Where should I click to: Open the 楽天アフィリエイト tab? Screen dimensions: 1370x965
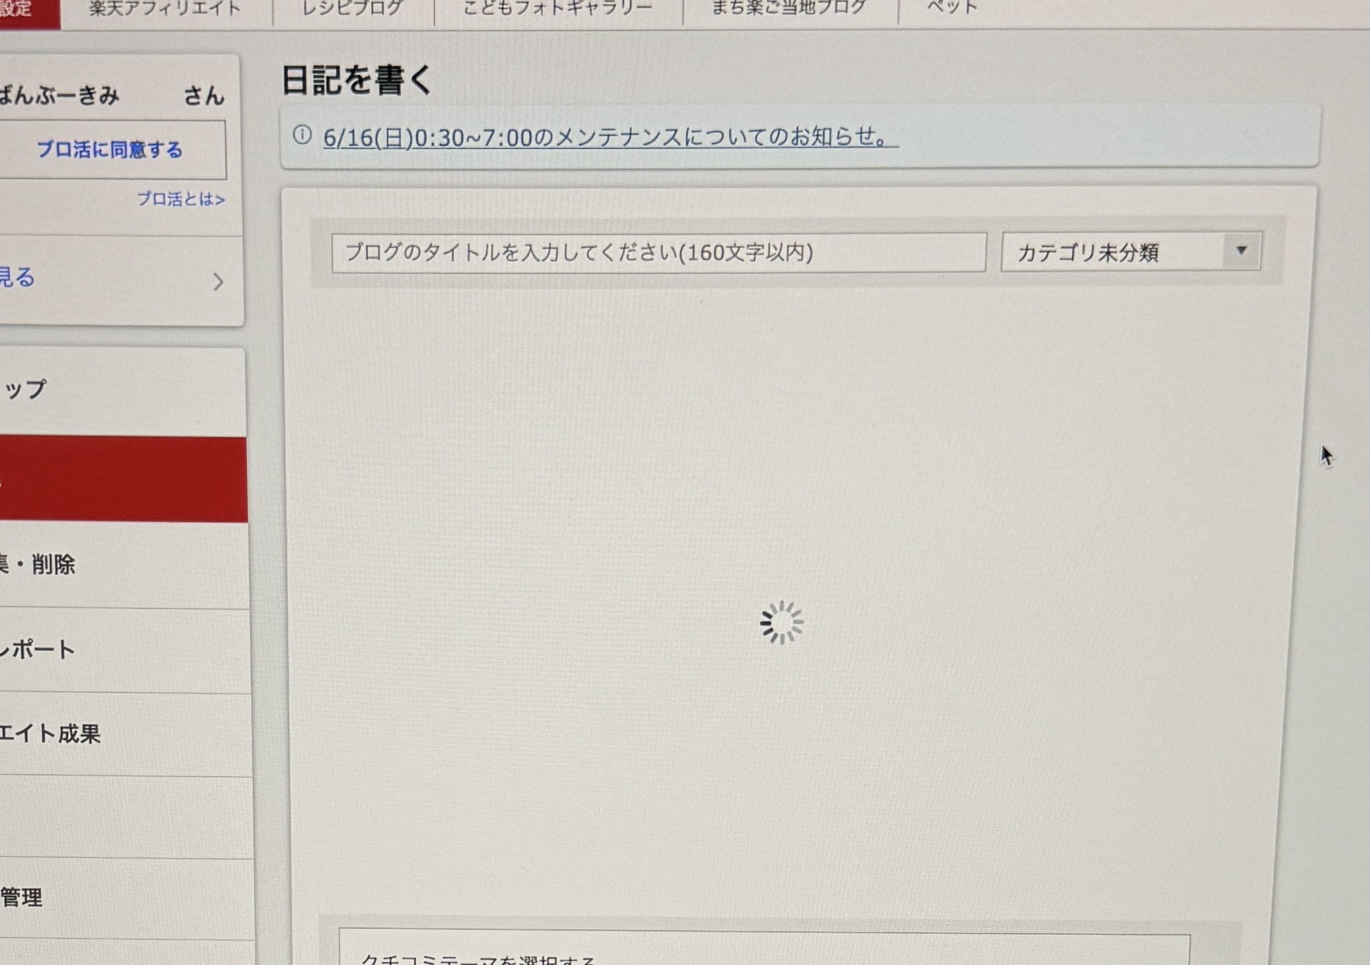pyautogui.click(x=165, y=9)
